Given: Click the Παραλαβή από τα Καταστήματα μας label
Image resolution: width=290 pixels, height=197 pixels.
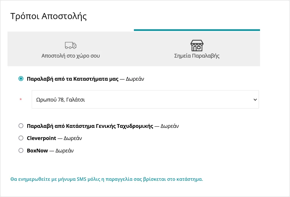Looking at the screenshot, I should 72,79.
